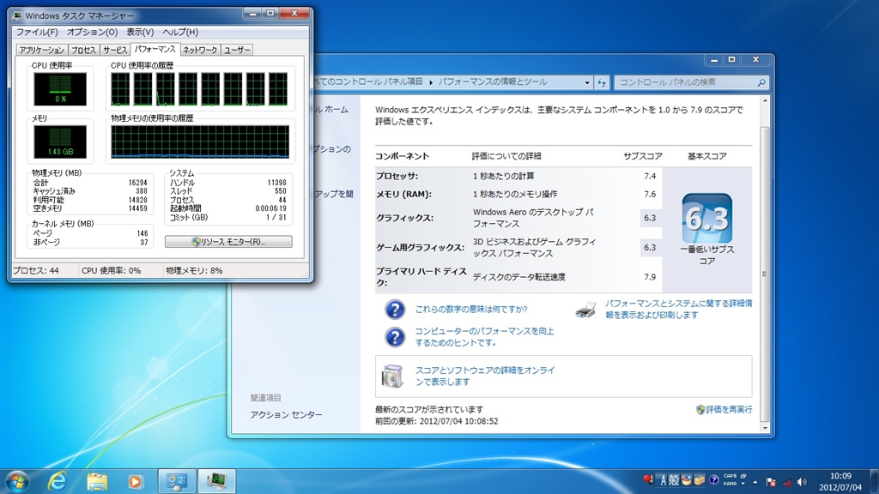Open the オプション(O) menu
This screenshot has width=879, height=494.
point(92,32)
